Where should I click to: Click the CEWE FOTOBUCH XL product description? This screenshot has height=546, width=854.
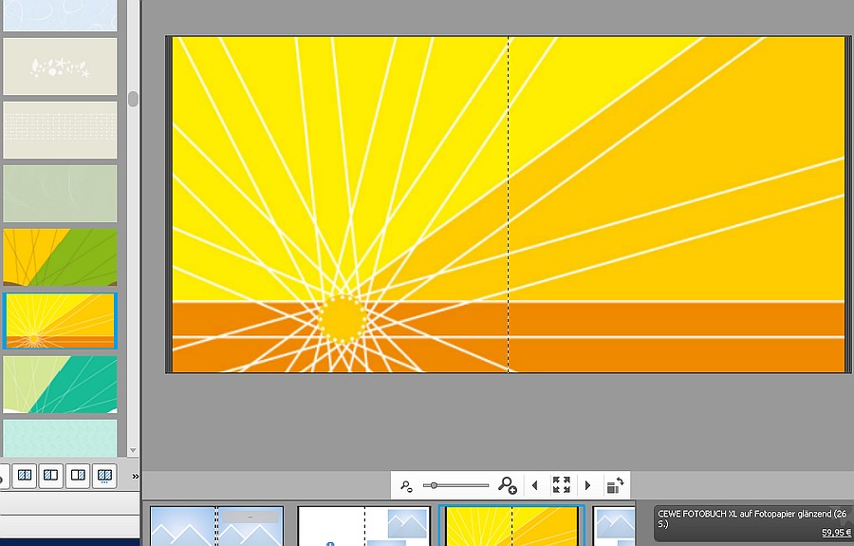click(x=752, y=518)
